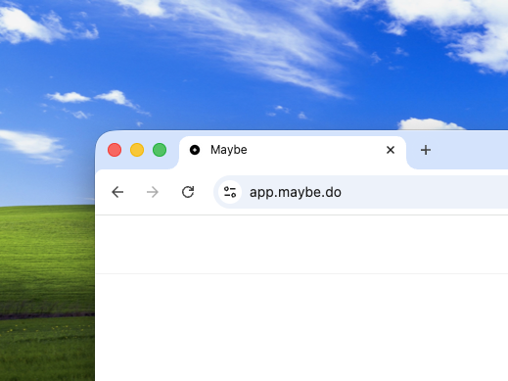The image size is (508, 381).
Task: Click the Maybe tab favicon
Action: pyautogui.click(x=195, y=150)
